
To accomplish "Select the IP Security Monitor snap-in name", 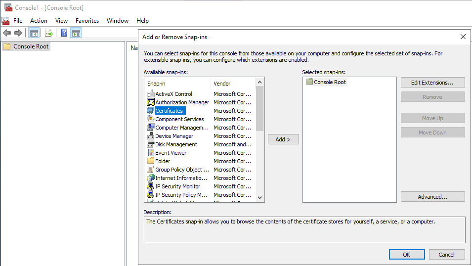I will pyautogui.click(x=178, y=186).
